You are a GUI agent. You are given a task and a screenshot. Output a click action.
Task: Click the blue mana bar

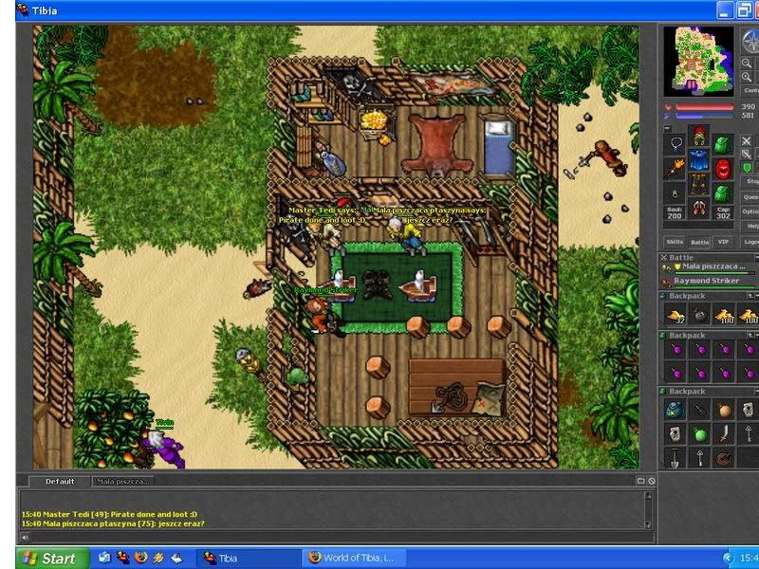click(x=704, y=116)
